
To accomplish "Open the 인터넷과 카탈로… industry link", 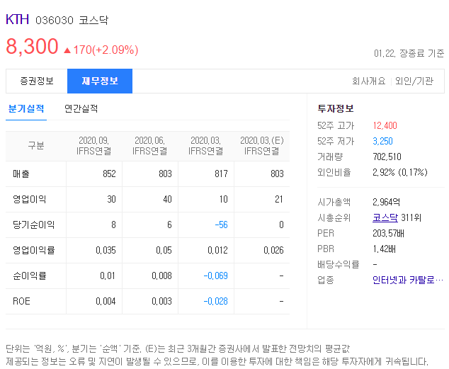I will tap(408, 280).
